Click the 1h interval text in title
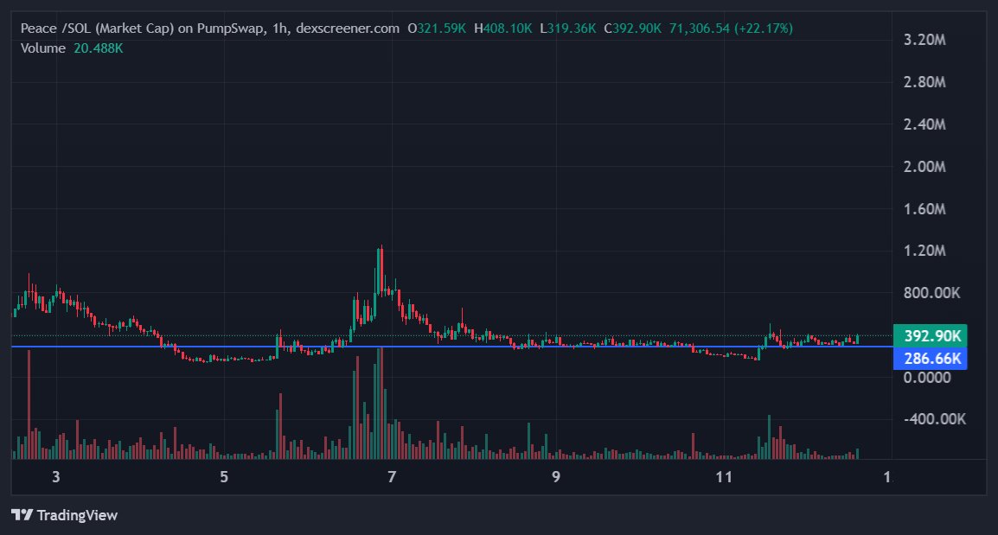998x535 pixels. [279, 29]
